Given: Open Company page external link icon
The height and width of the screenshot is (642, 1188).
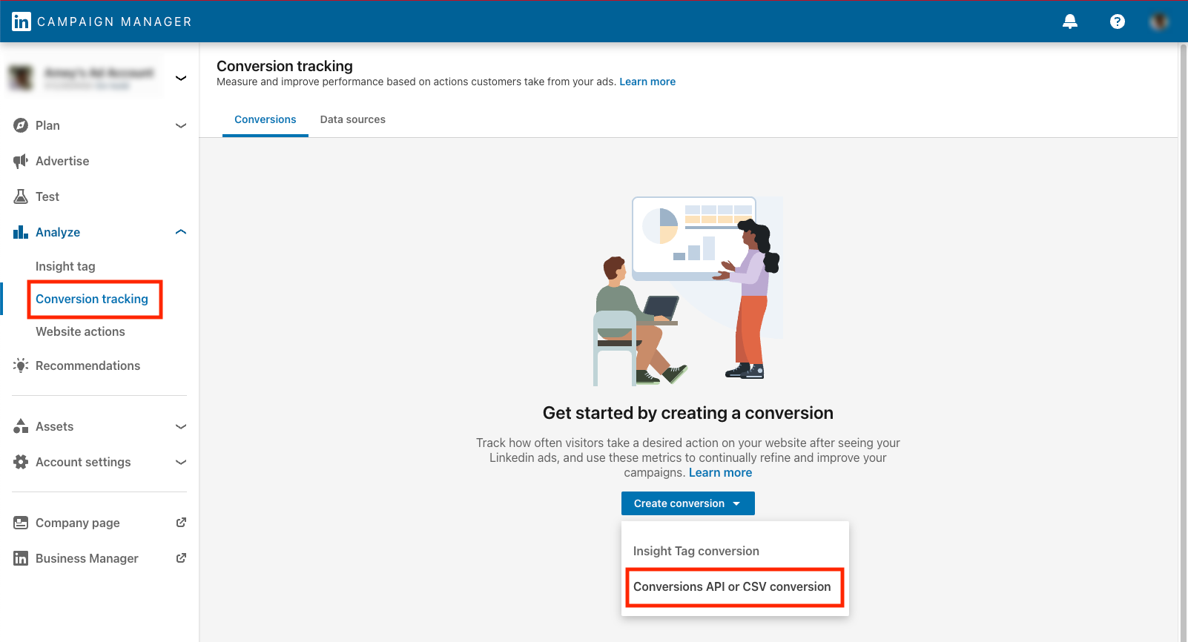Looking at the screenshot, I should click(x=181, y=523).
